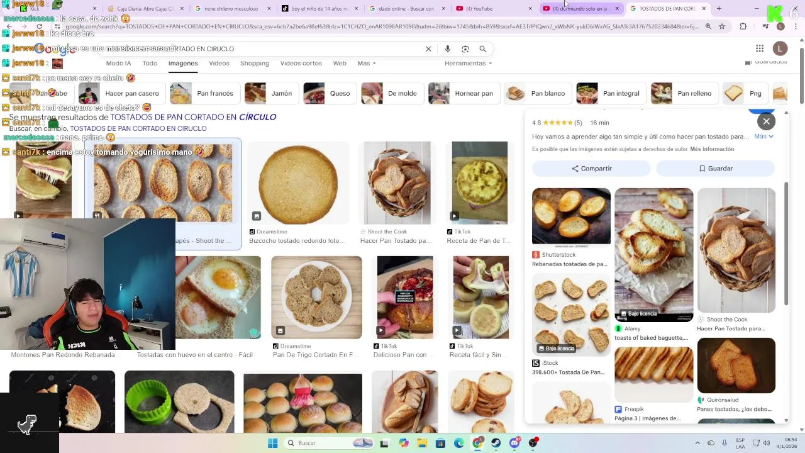Open Microsoft Store from the taskbar
This screenshot has width=805, height=453.
440,443
